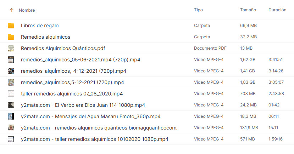Click thumbnail of biomagquanticocom video

[11, 128]
